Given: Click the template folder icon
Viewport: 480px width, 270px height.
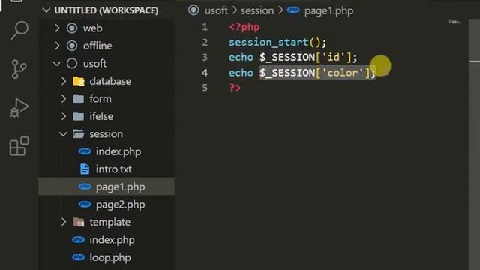Looking at the screenshot, I should click(79, 222).
